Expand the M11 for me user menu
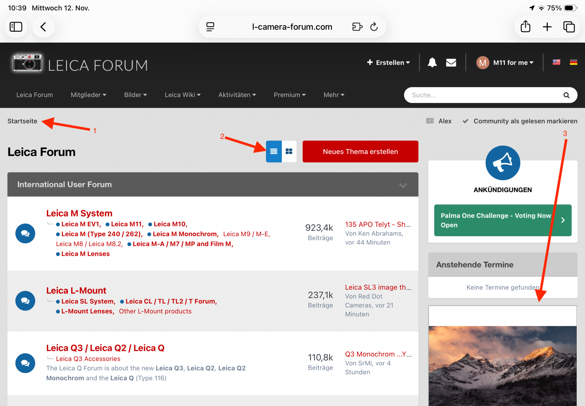This screenshot has width=585, height=406. (513, 63)
